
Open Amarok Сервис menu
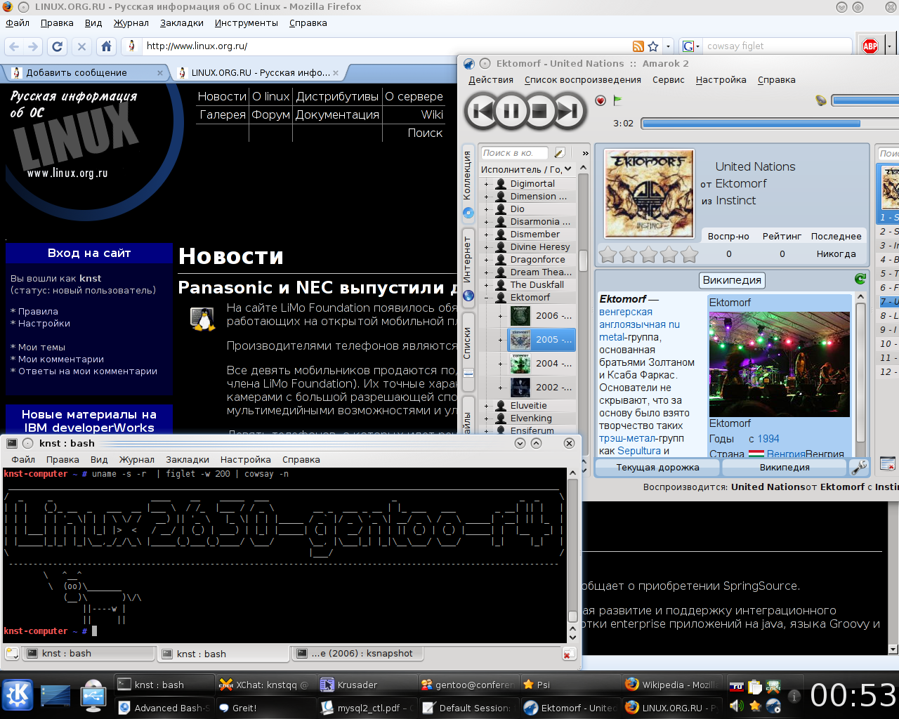pos(669,80)
